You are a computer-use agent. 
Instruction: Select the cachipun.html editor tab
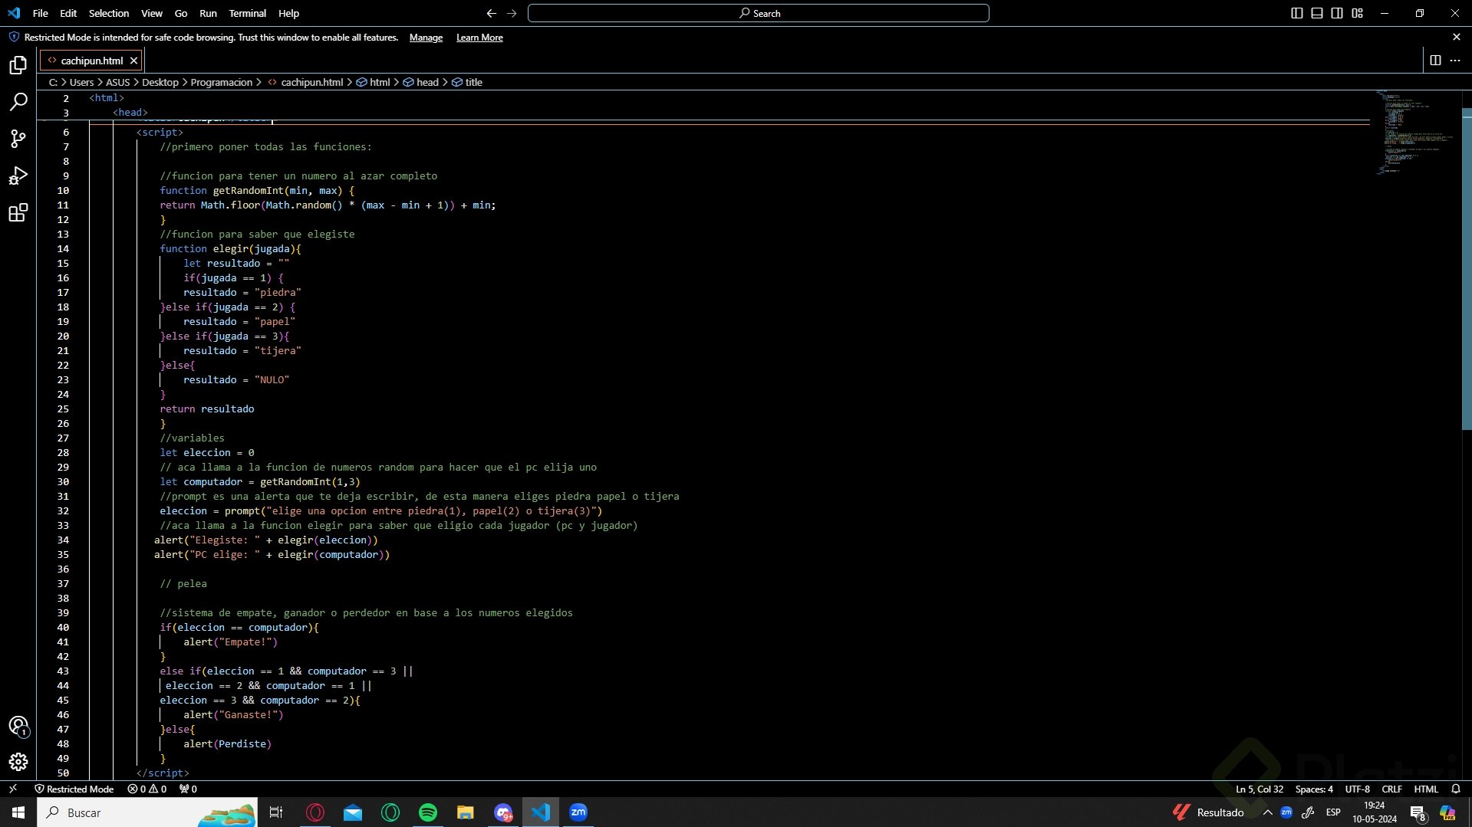[x=91, y=61]
